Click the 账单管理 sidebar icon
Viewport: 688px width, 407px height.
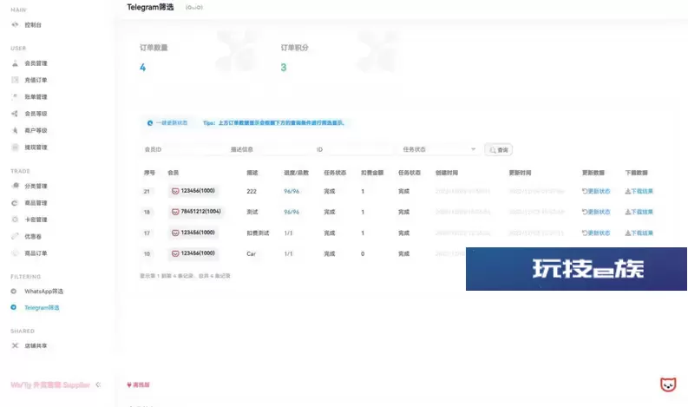[x=15, y=96]
